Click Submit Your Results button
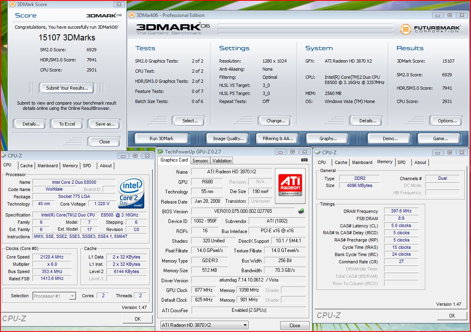 point(67,88)
